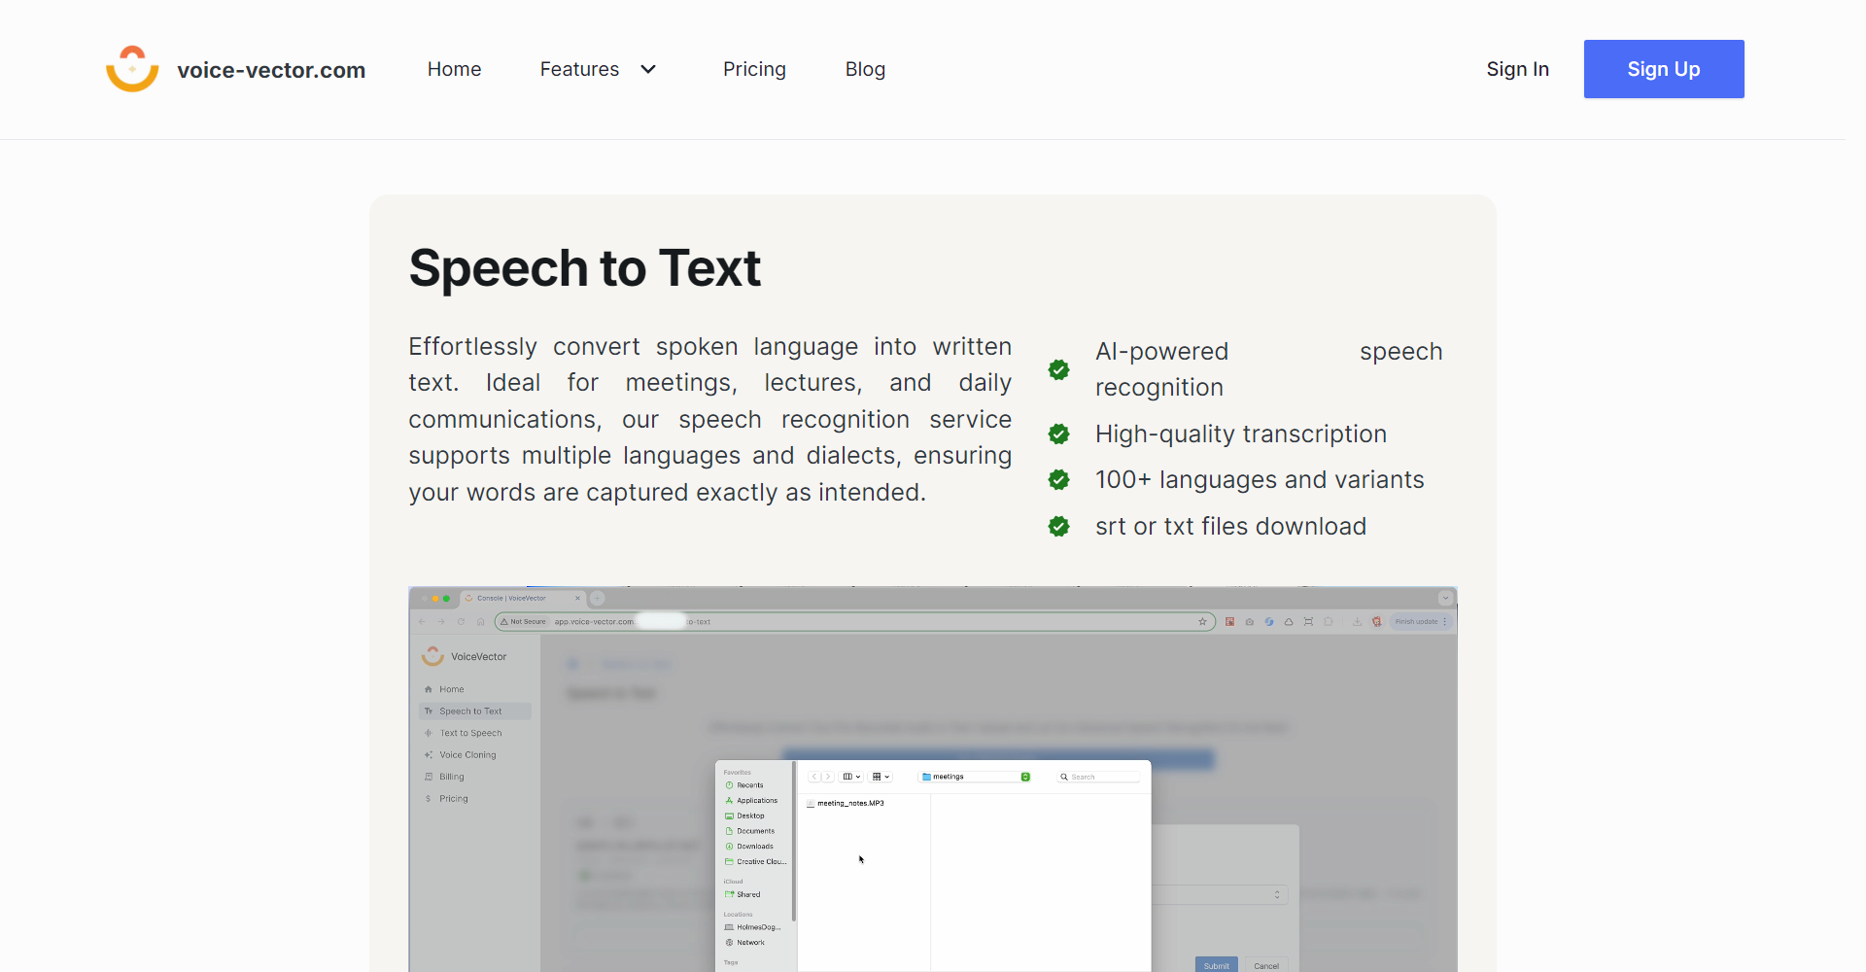Click the checkmark beside High-quality transcription
The image size is (1866, 972).
(x=1058, y=434)
